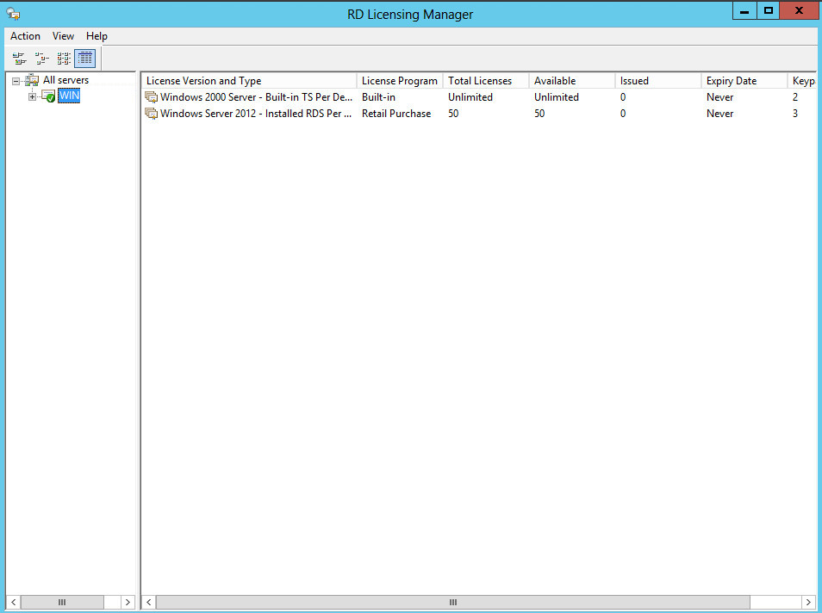Viewport: 822px width, 613px height.
Task: Click the Unlimited total licenses cell
Action: click(x=470, y=97)
